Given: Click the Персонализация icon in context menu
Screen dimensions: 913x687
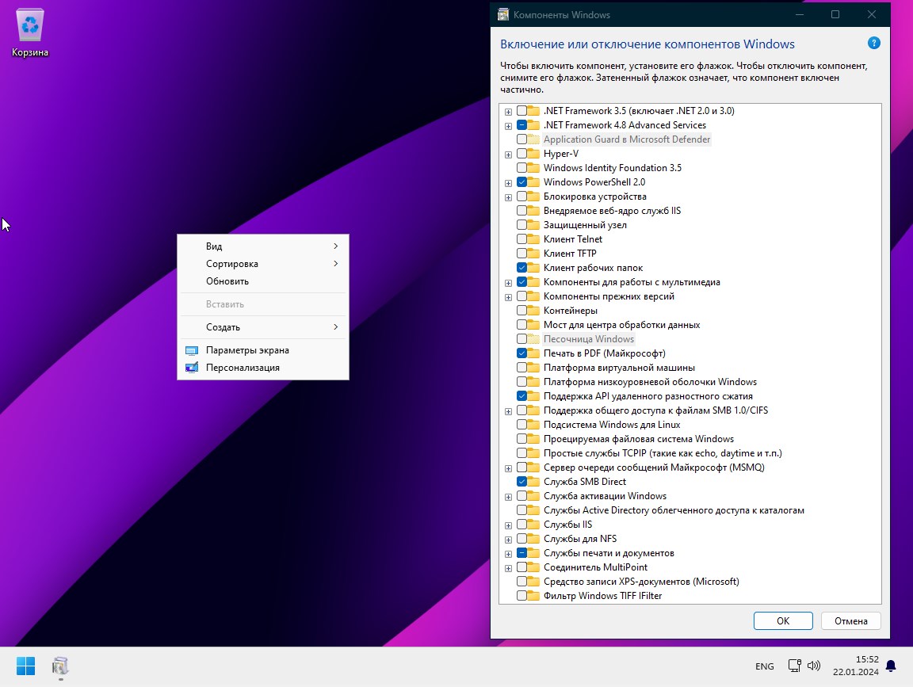Looking at the screenshot, I should pyautogui.click(x=192, y=368).
